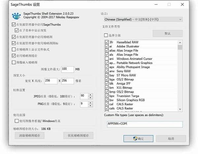Image resolution: width=198 pixels, height=154 pixels.
Task: Toggle the 'enable thumbnails in Explorer' checkbox
Action: click(x=14, y=37)
